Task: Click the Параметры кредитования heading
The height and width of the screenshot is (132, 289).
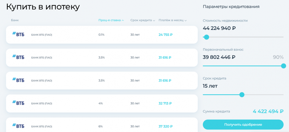Action: (x=231, y=6)
